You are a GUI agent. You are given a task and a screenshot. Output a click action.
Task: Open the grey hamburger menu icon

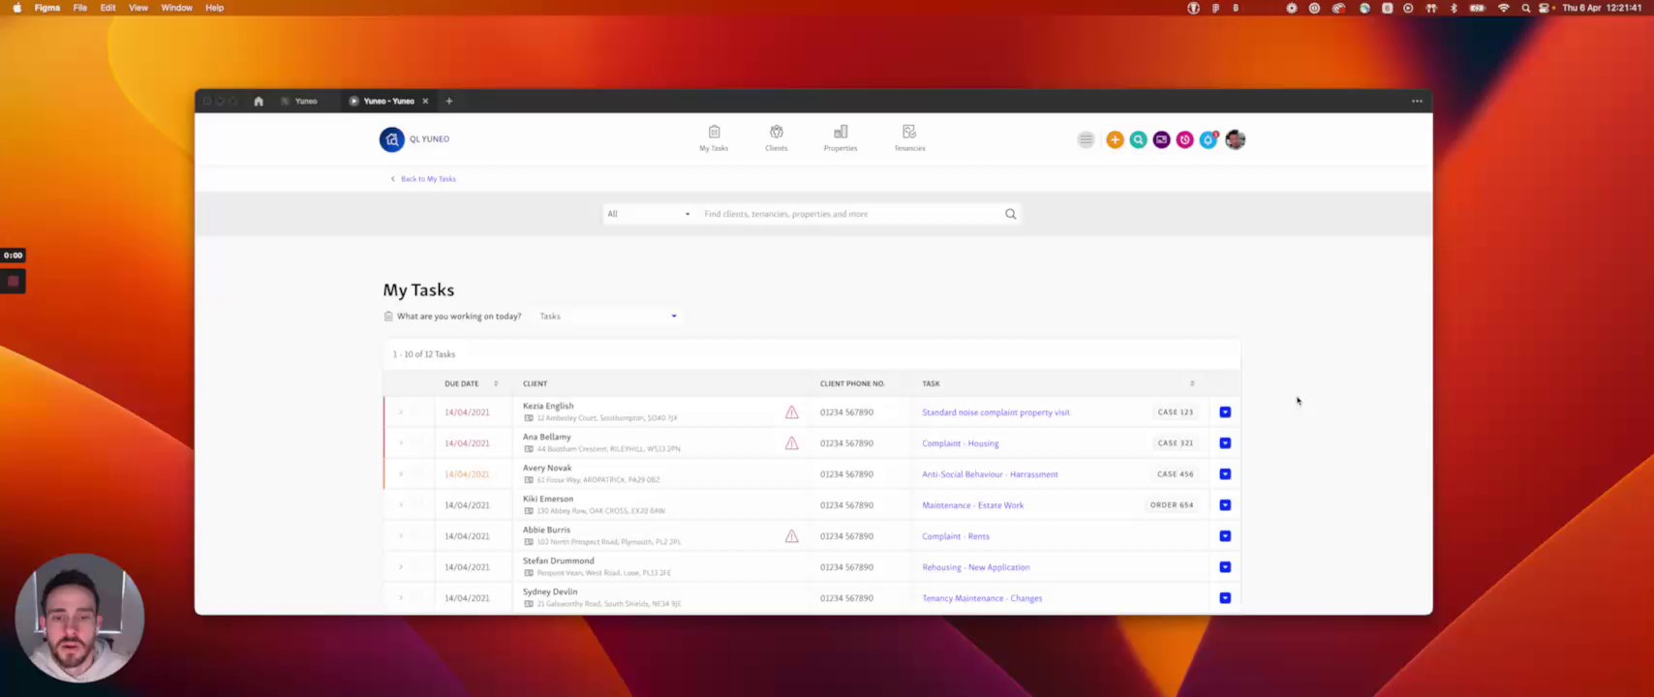pos(1086,140)
